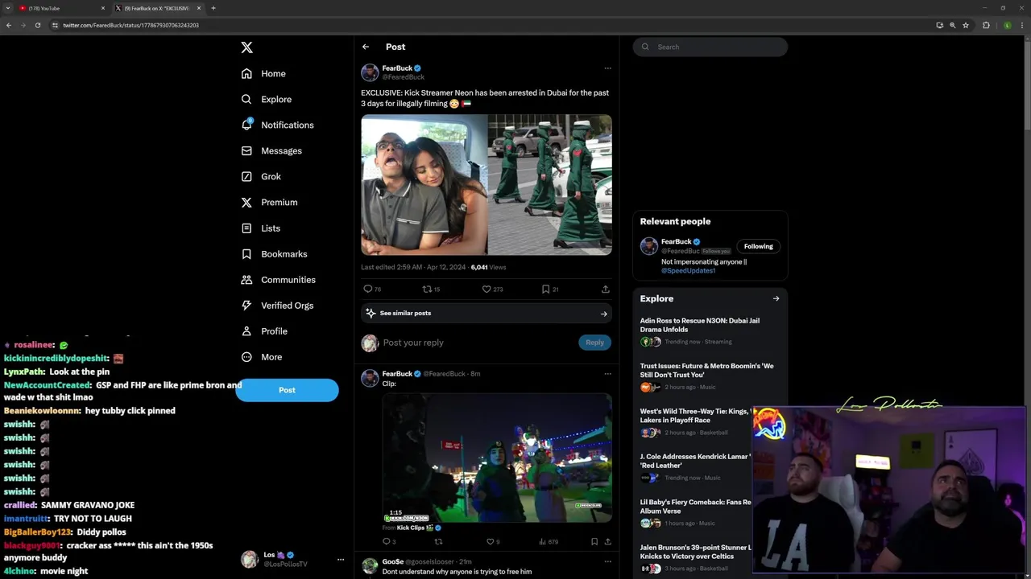Click the views icon showing 879
Image resolution: width=1031 pixels, height=579 pixels.
[542, 542]
